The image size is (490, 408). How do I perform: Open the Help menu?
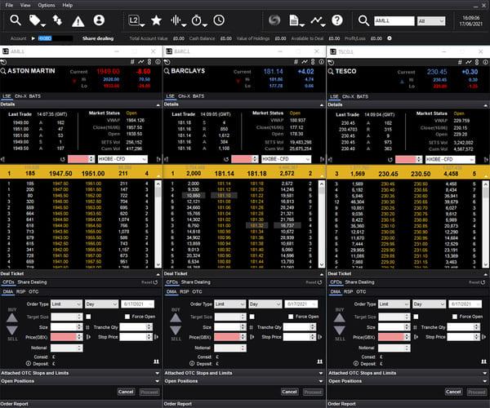[67, 5]
